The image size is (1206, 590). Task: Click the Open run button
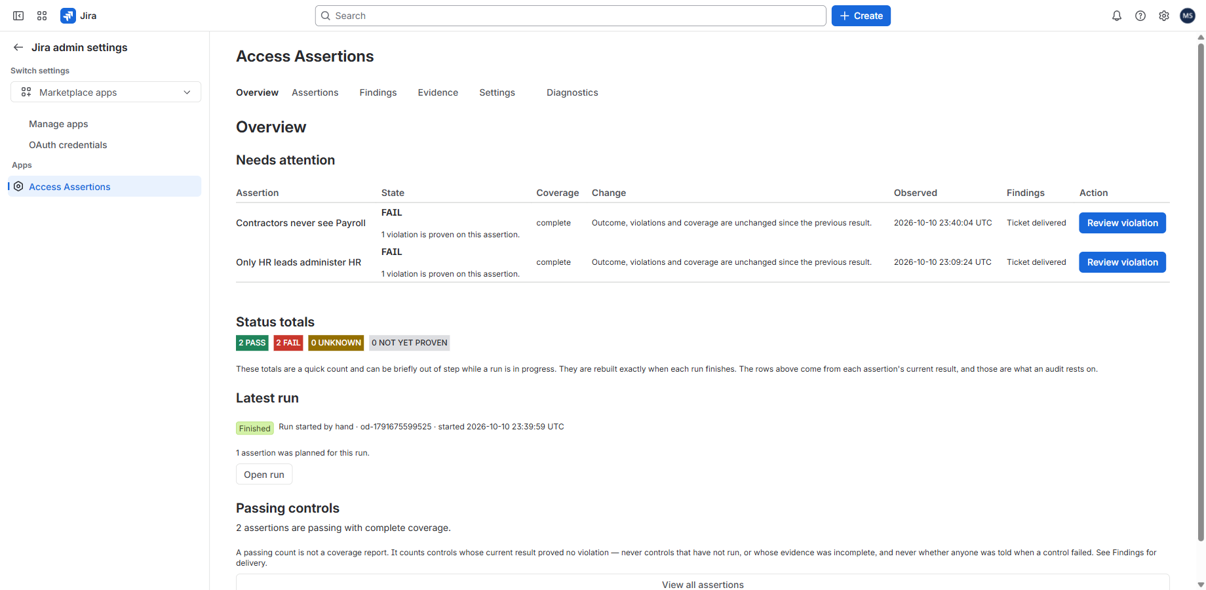point(264,475)
